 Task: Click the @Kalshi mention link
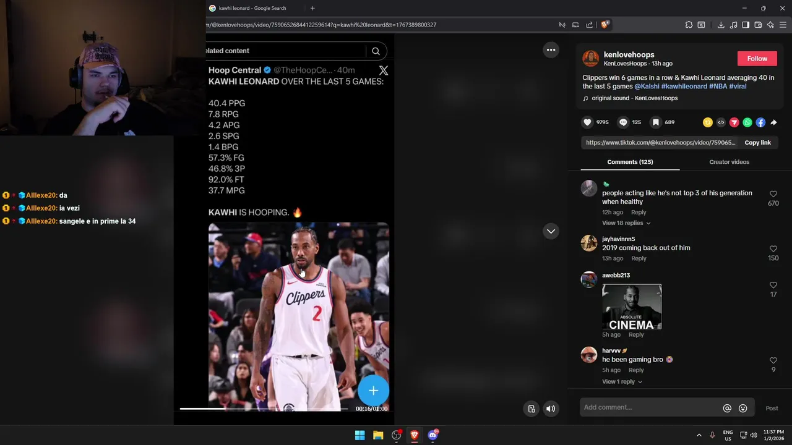pos(647,87)
